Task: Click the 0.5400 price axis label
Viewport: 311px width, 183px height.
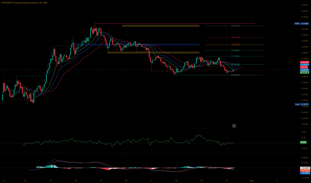Action: 304,29
